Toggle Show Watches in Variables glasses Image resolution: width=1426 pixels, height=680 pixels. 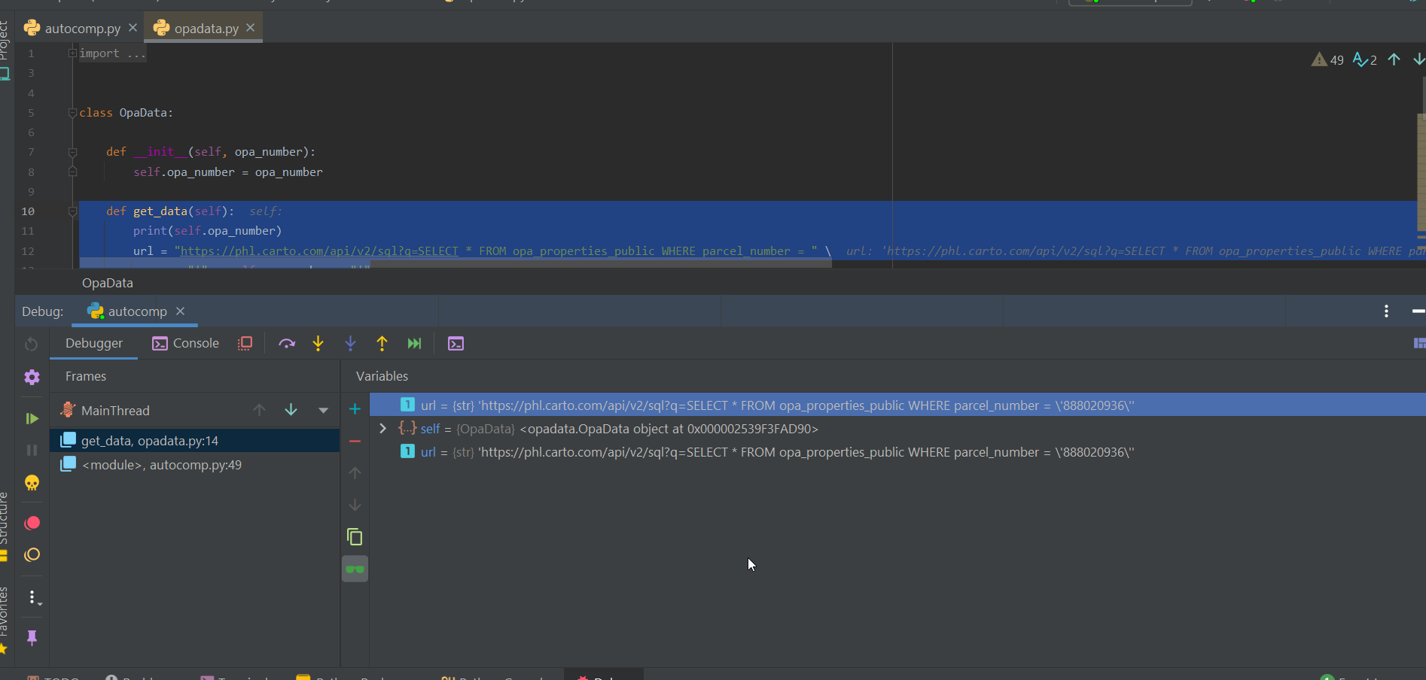(355, 569)
